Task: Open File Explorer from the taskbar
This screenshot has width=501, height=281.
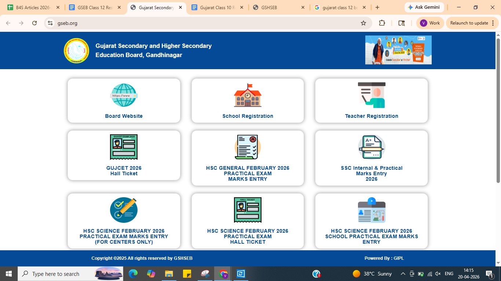Action: pos(169,274)
